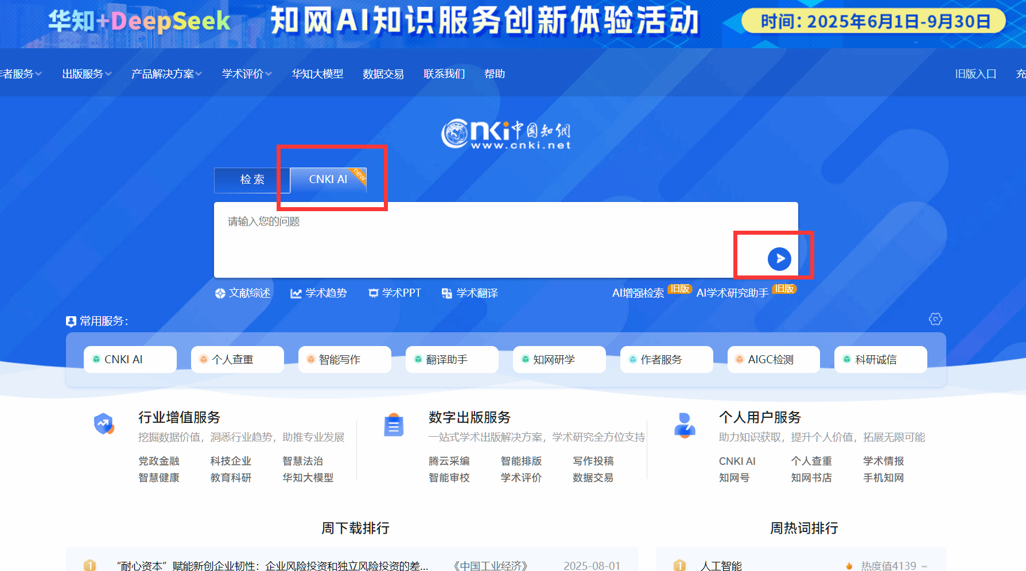
Task: Expand the 学术评价 dropdown menu
Action: coord(247,74)
